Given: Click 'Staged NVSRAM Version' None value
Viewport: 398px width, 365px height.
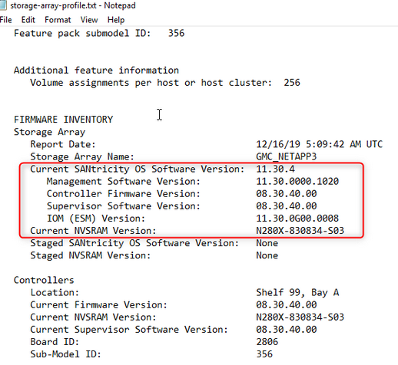Looking at the screenshot, I should pos(267,255).
